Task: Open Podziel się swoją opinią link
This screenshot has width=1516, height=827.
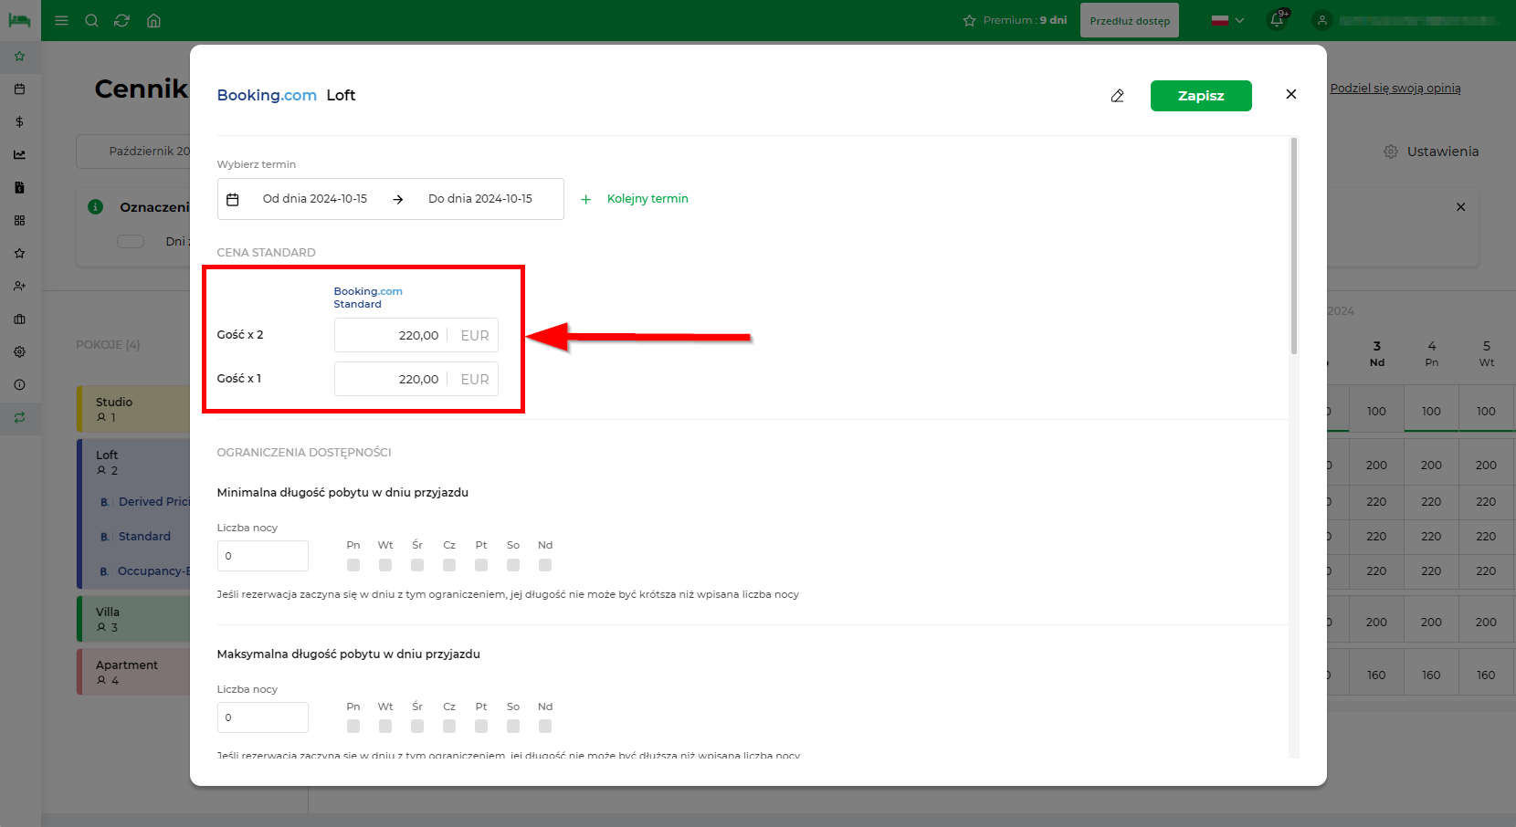Action: click(x=1395, y=89)
